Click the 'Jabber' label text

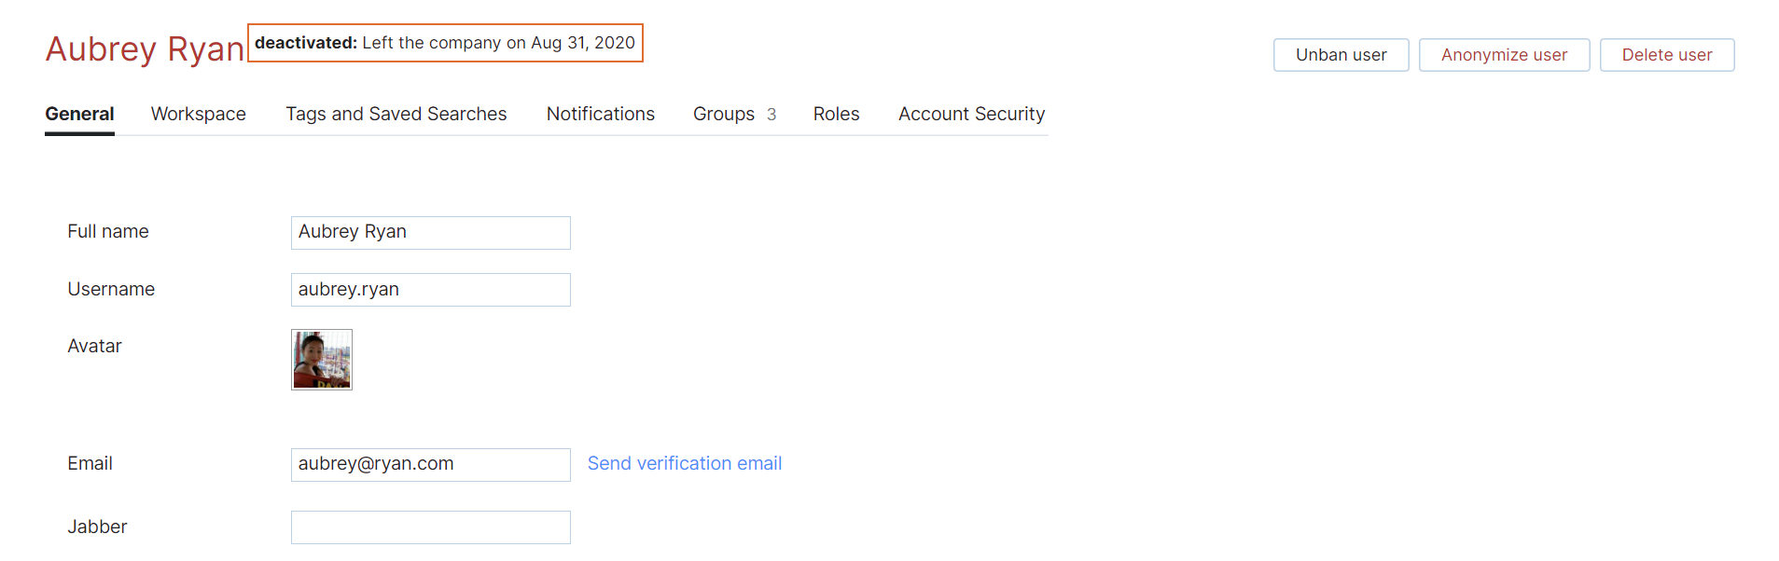[97, 527]
